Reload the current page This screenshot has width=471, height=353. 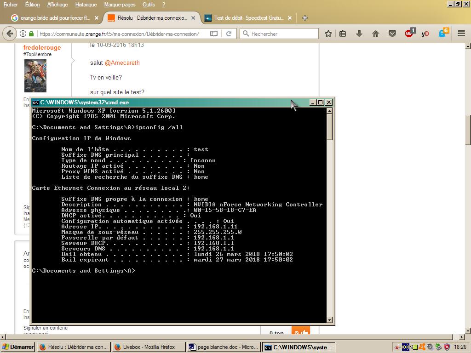click(x=229, y=33)
